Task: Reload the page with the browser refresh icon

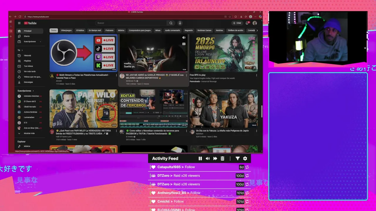Action: (x=20, y=17)
